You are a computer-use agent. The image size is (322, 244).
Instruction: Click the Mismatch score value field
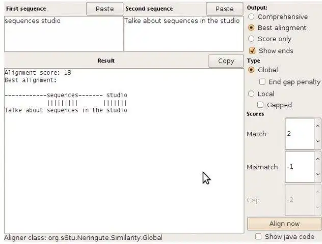click(x=300, y=167)
